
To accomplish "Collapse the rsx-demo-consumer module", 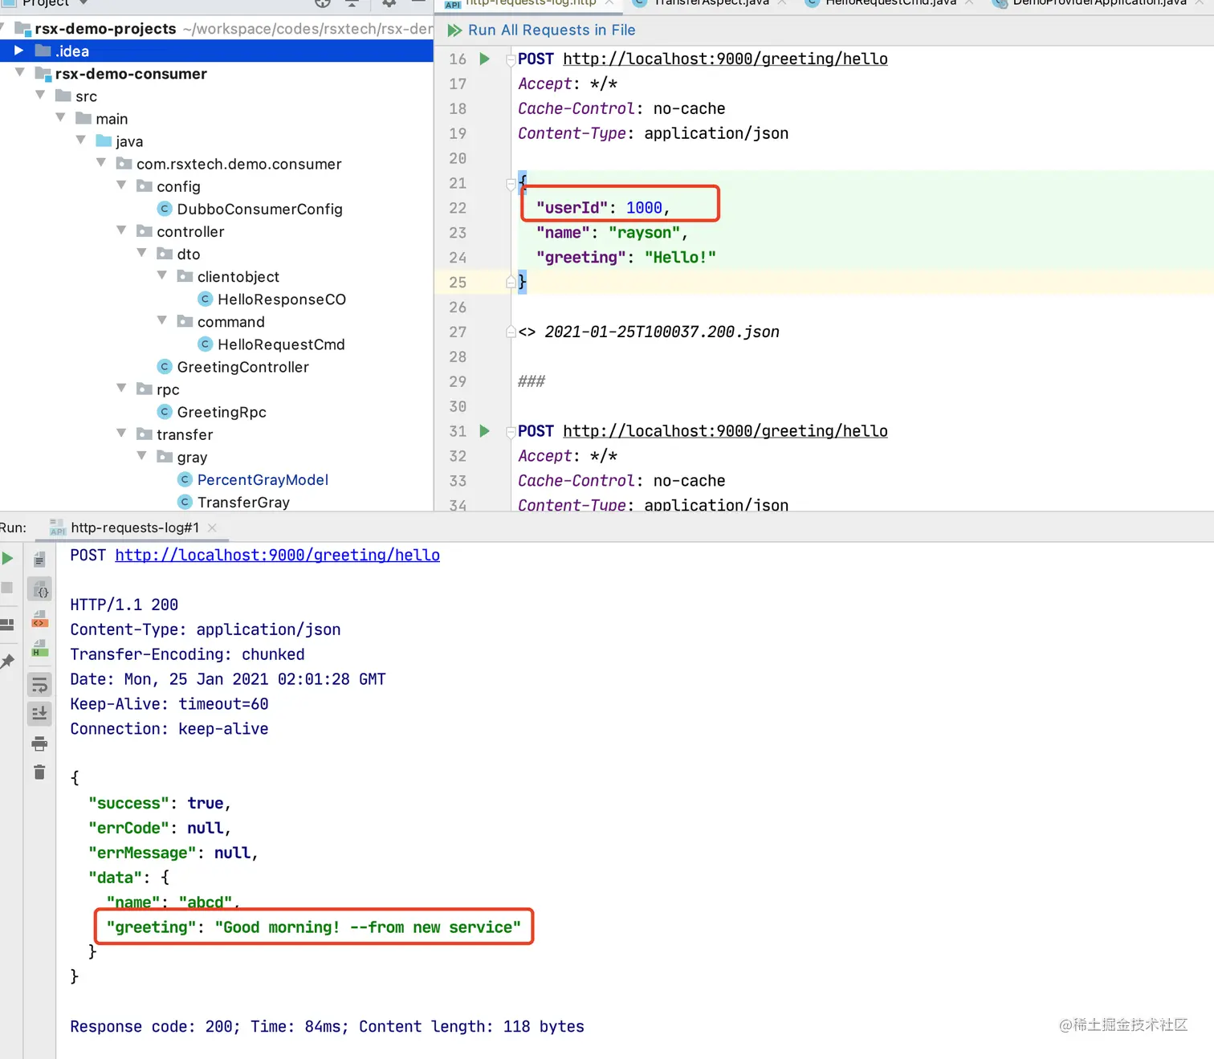I will [x=19, y=72].
